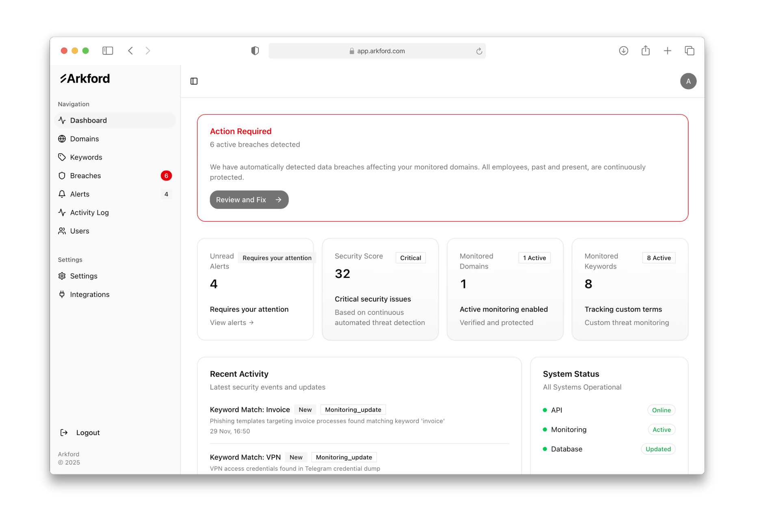Image resolution: width=780 pixels, height=520 pixels.
Task: Click the Users icon in Navigation
Action: [62, 231]
